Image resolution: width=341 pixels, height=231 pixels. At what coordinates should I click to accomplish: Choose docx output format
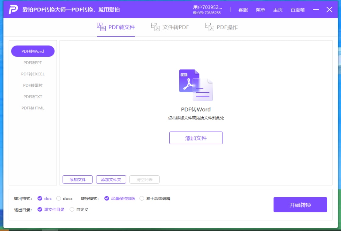pyautogui.click(x=64, y=198)
